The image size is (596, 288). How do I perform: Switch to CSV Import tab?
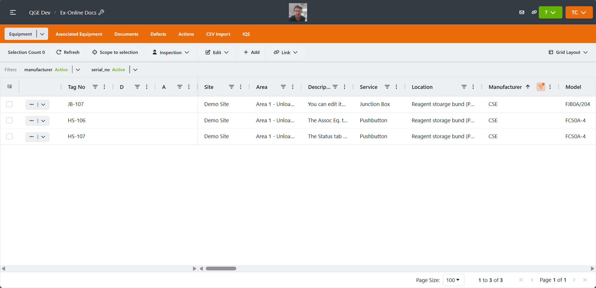(218, 34)
